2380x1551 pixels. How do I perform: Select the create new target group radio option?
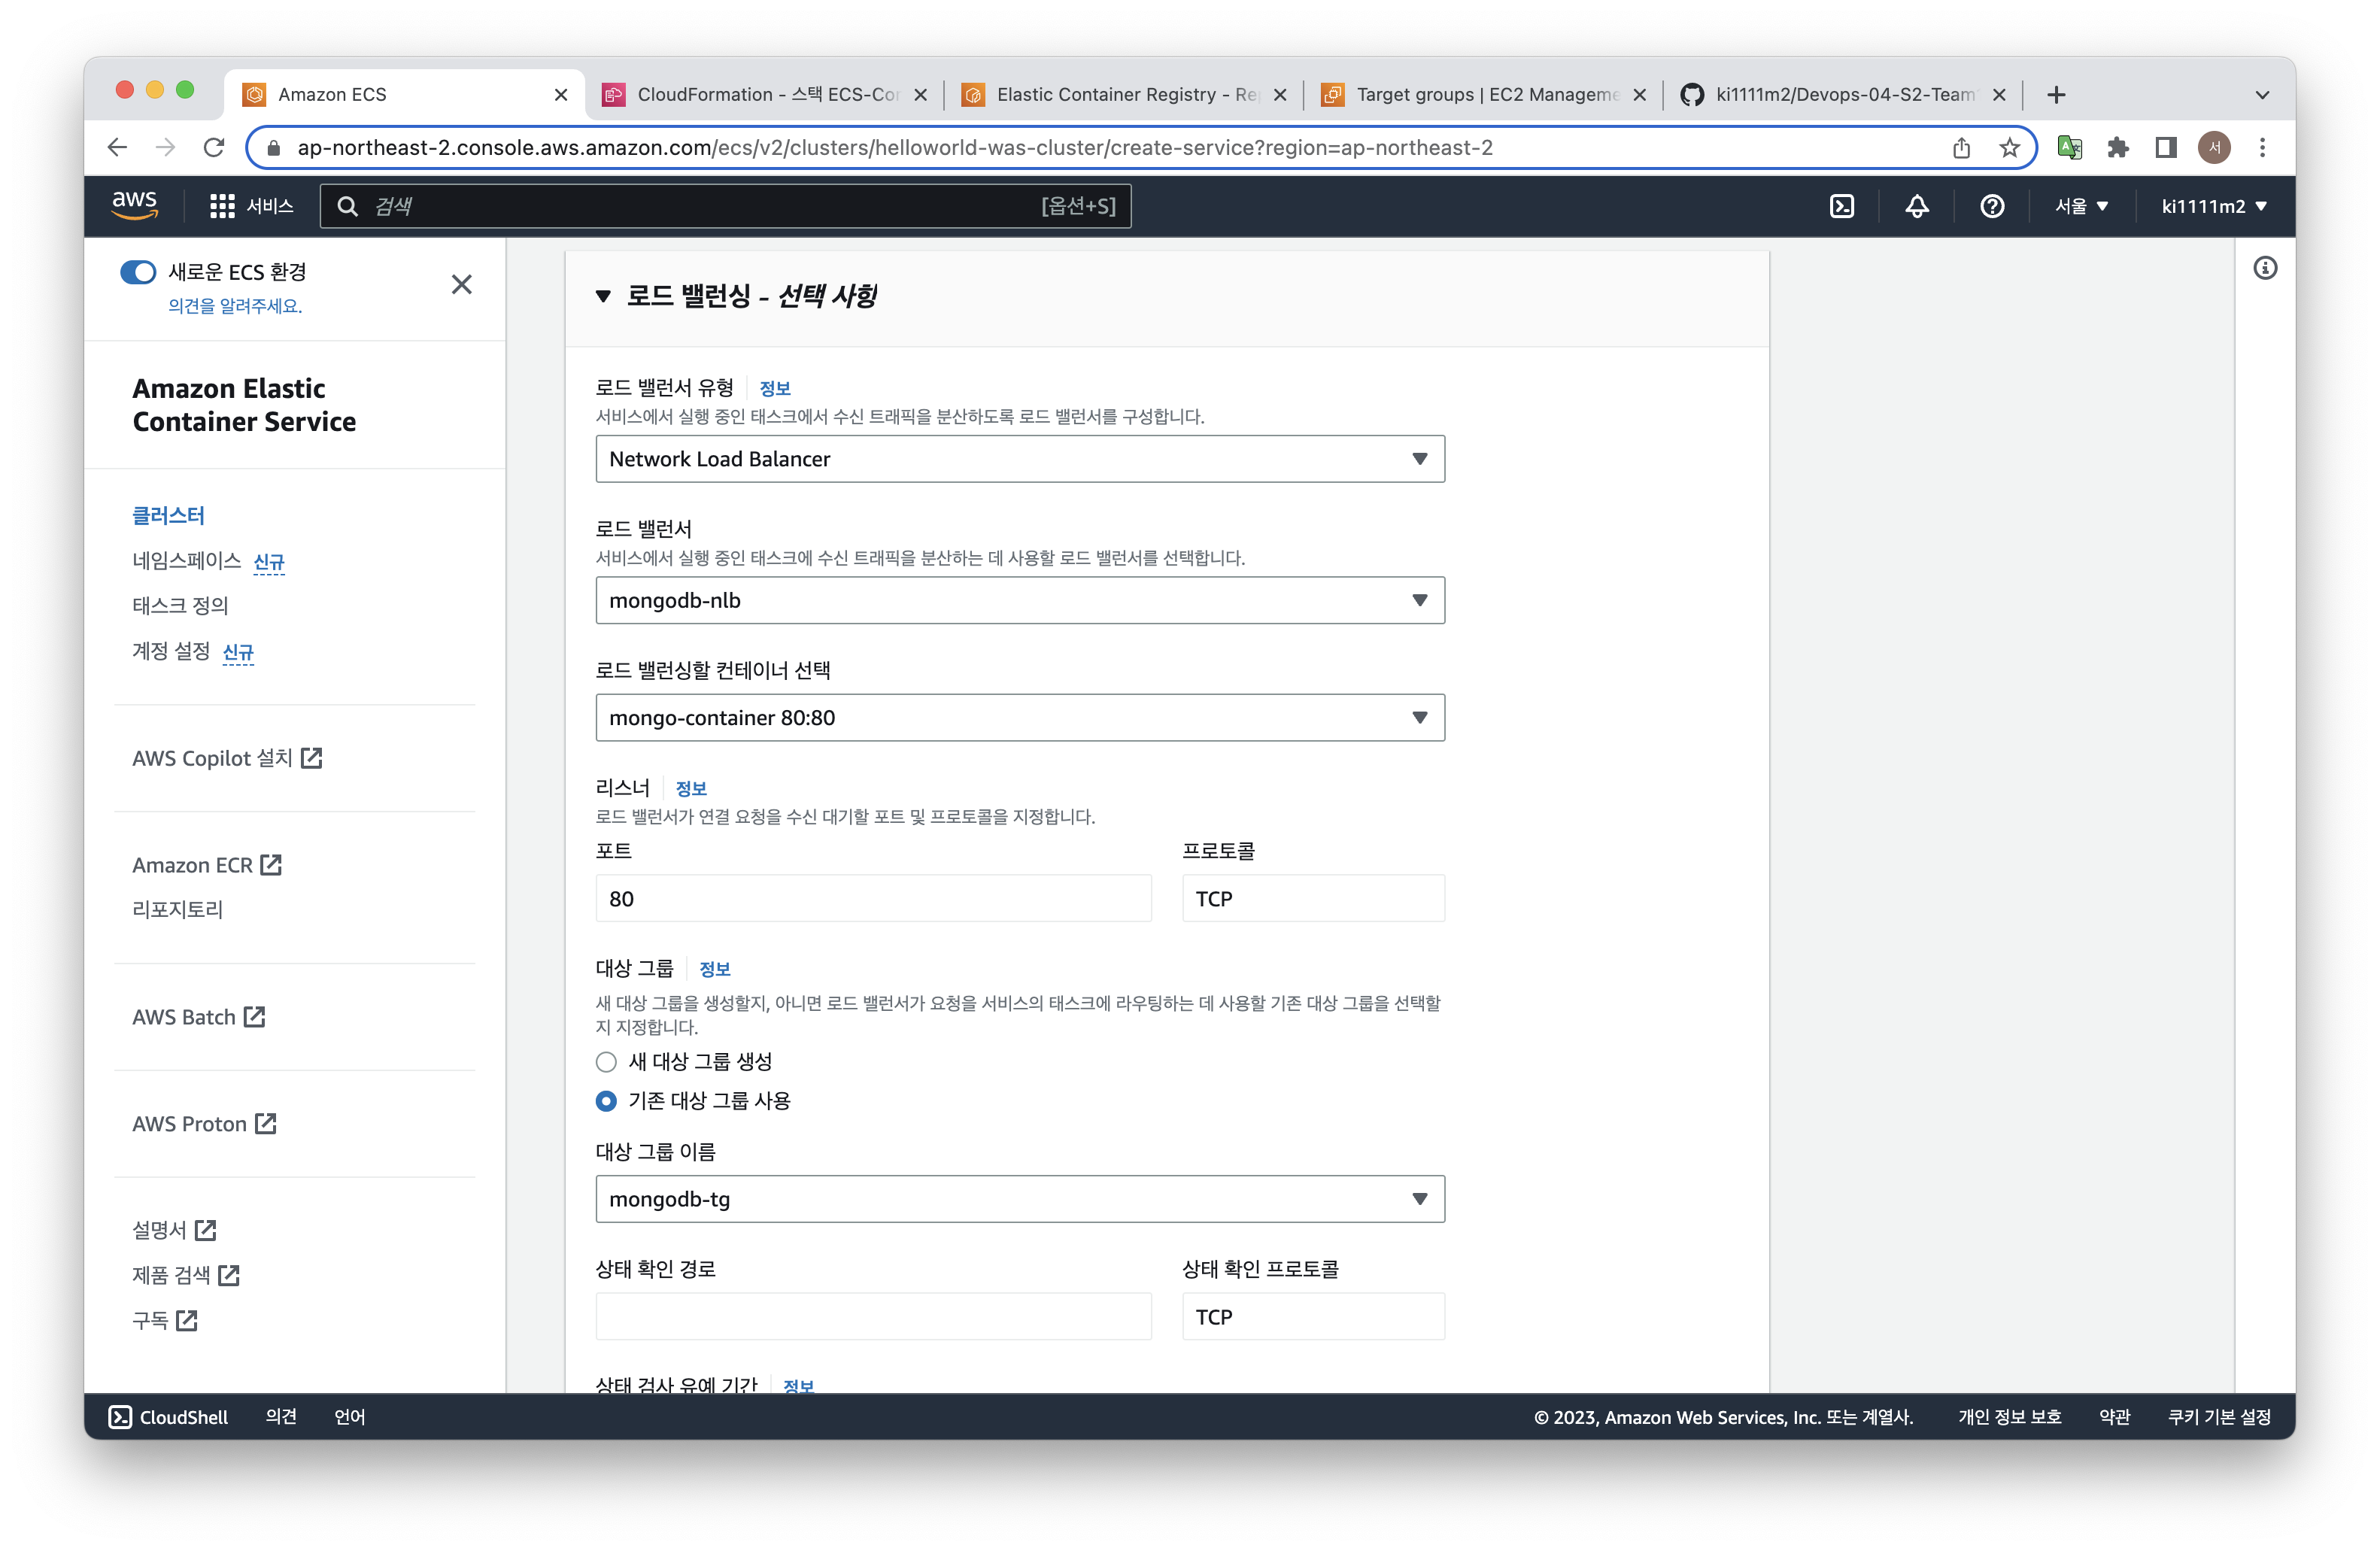click(606, 1062)
